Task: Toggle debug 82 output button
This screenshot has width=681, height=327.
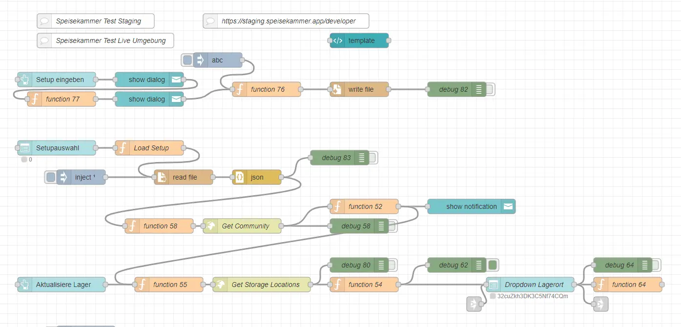Action: [x=490, y=89]
